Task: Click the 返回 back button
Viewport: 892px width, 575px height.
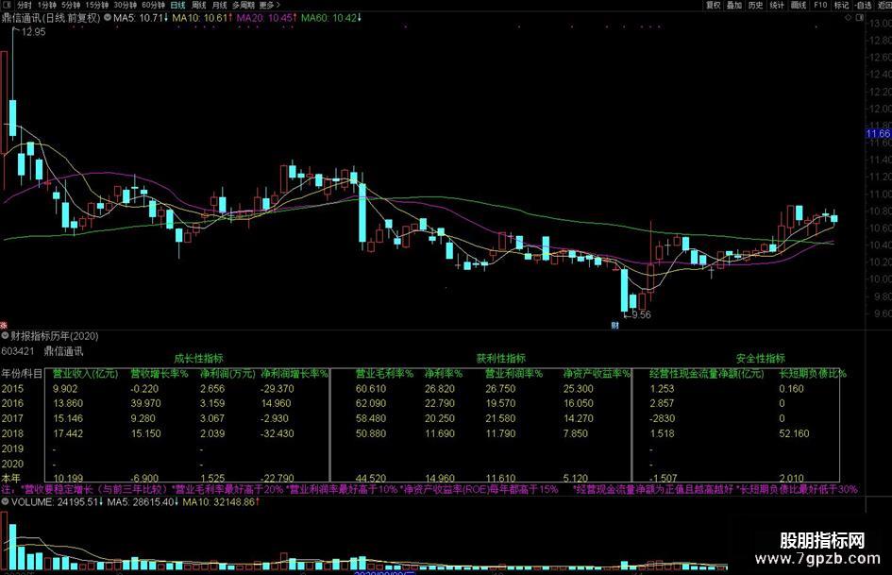Action: pyautogui.click(x=884, y=5)
